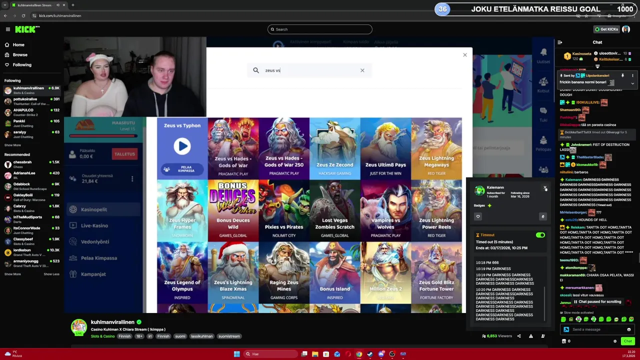Image resolution: width=640 pixels, height=360 pixels.
Task: Open Zeus Ze Zecond game tile
Action: coord(335,148)
